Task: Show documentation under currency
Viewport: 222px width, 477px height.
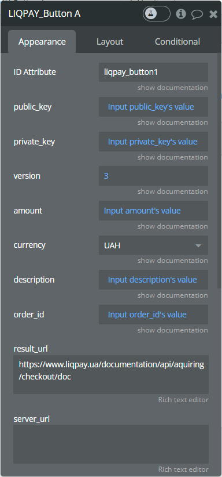Action: 172,261
